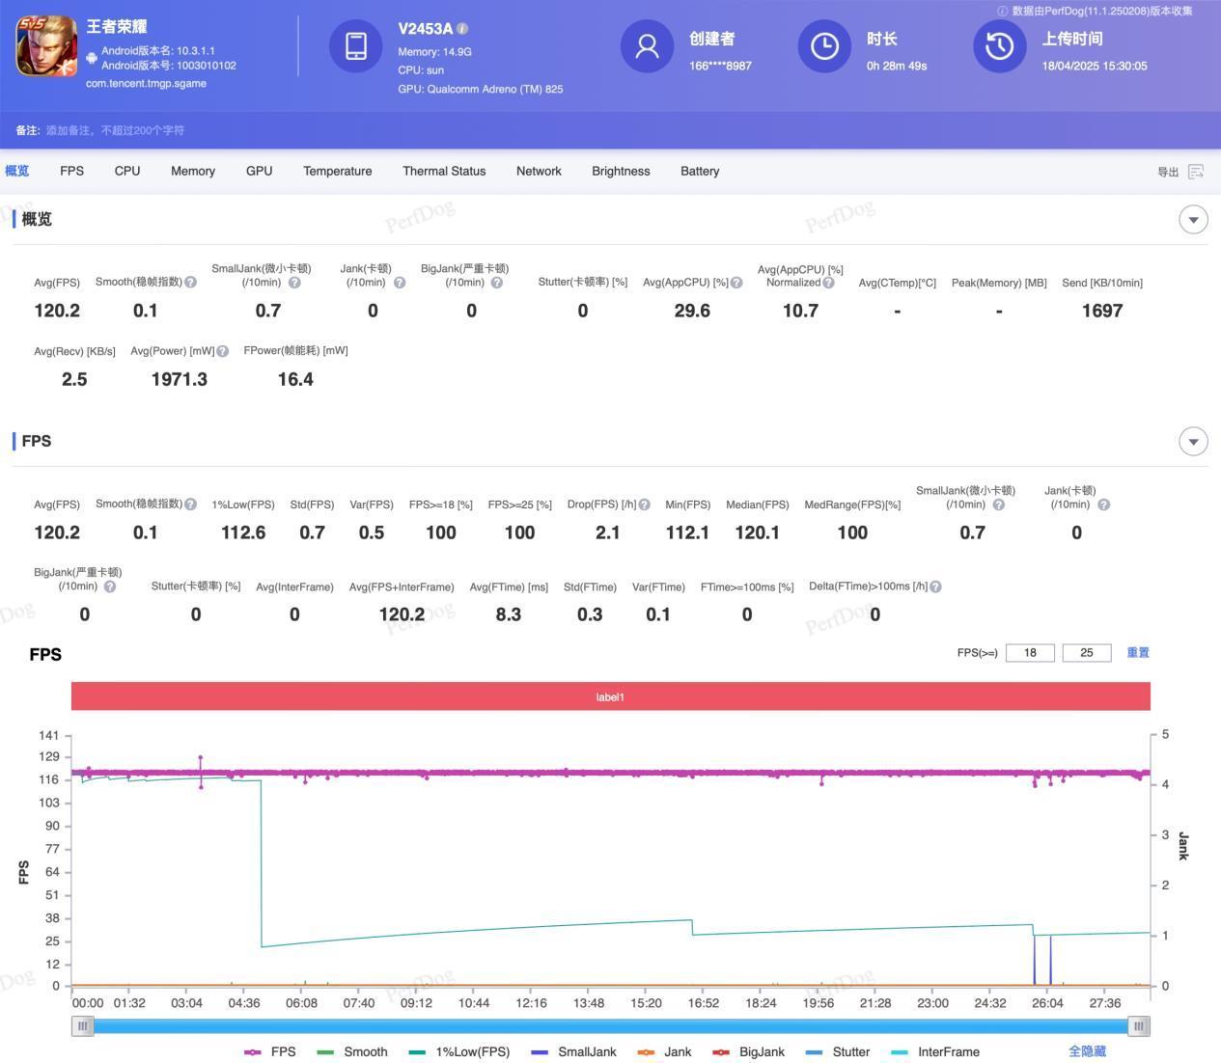Click the left handle of timeline range slider
1221x1063 pixels.
pos(83,1026)
